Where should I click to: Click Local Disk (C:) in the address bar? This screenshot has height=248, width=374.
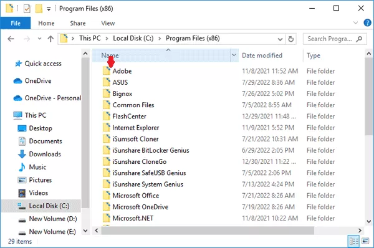133,38
